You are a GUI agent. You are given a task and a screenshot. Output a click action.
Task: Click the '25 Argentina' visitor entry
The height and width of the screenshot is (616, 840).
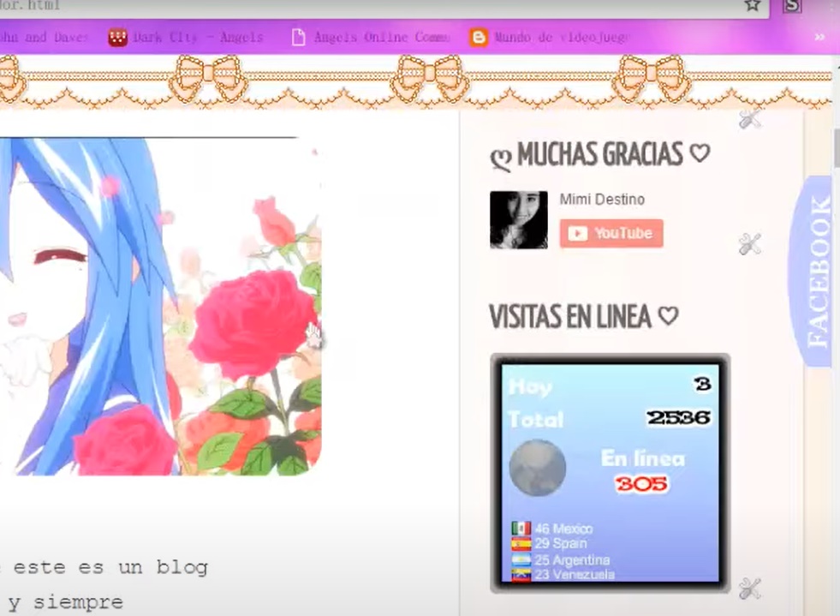tap(572, 560)
